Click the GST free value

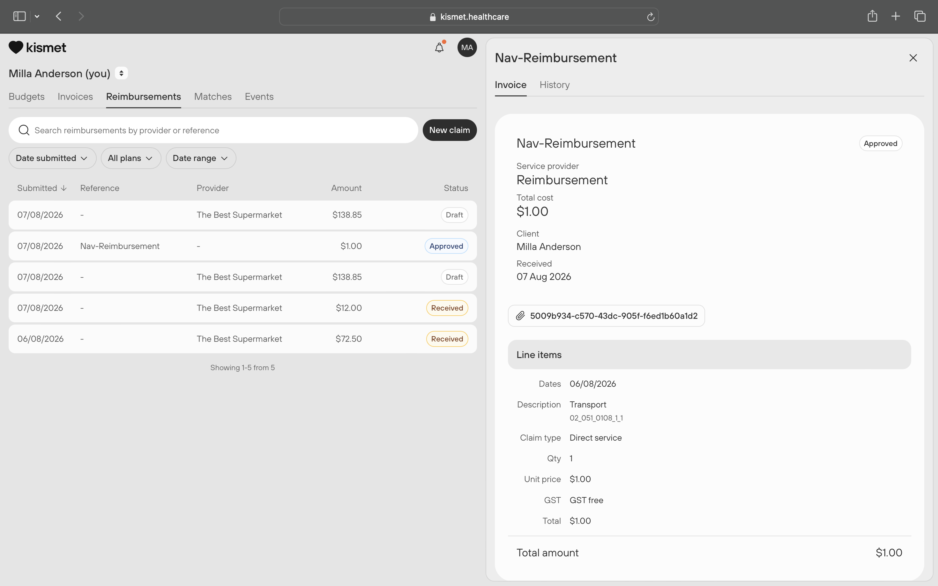click(x=586, y=500)
